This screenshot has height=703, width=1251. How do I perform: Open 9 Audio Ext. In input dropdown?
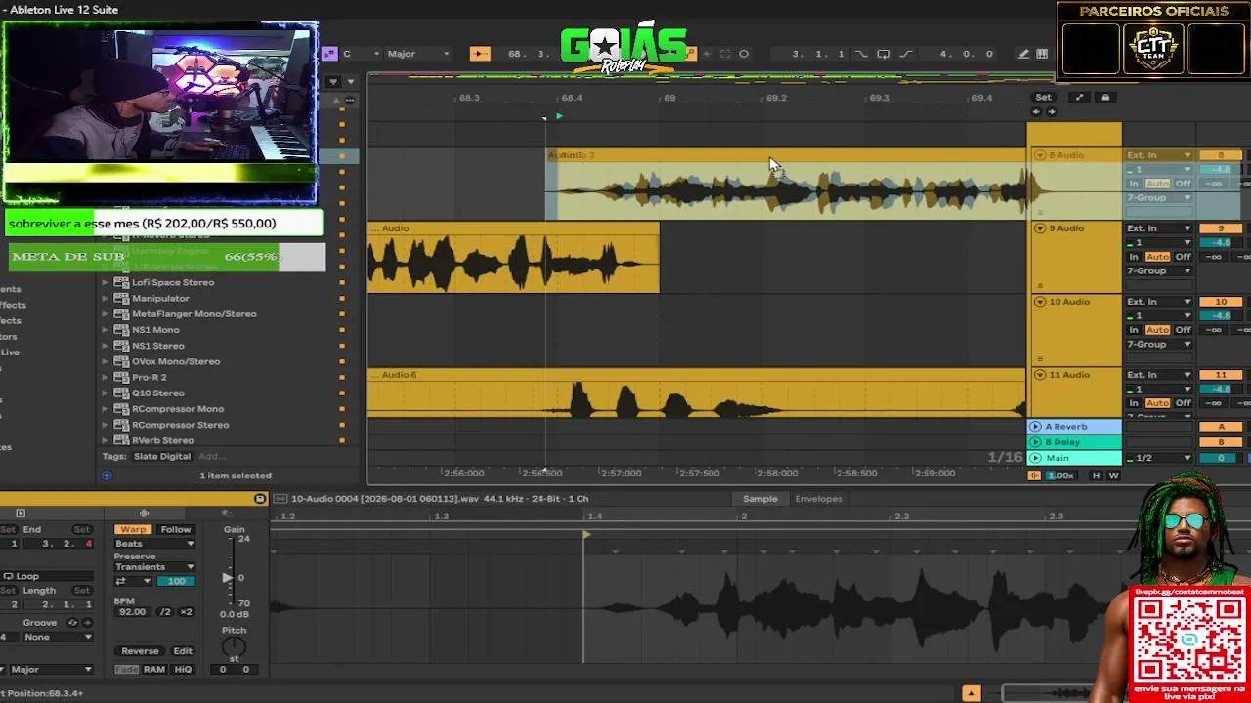tap(1159, 228)
